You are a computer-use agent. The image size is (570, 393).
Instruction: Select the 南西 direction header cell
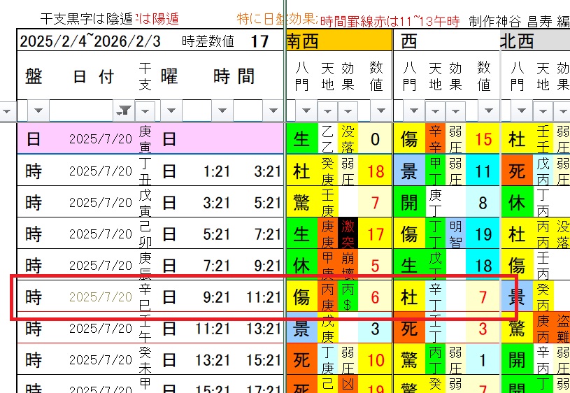coord(339,41)
